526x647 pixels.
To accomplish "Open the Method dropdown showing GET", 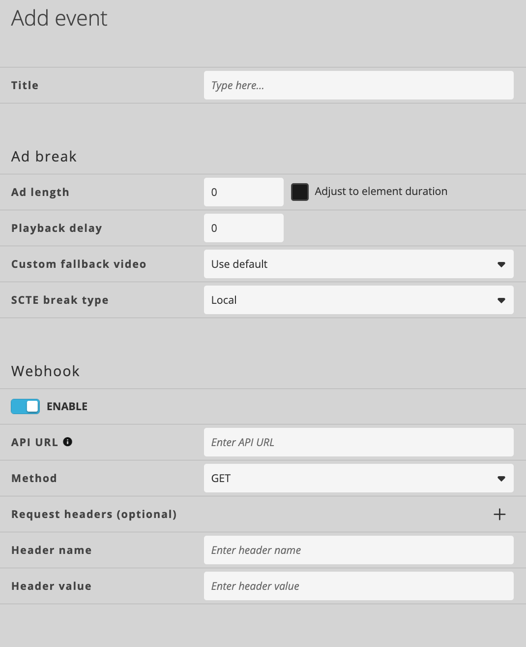I will click(x=358, y=478).
